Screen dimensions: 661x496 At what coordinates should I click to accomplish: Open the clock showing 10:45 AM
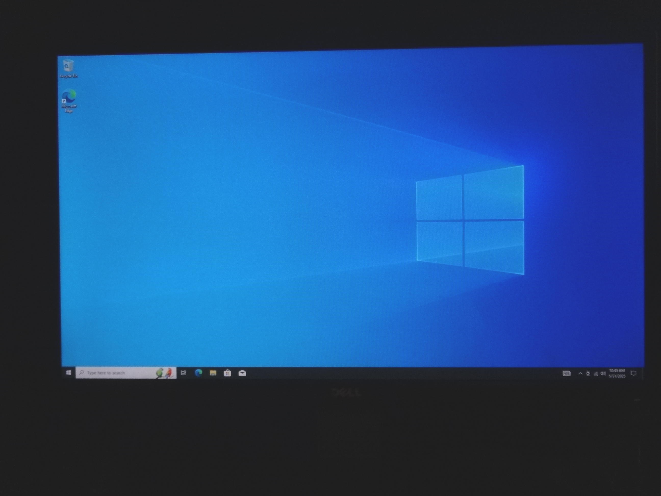[x=617, y=373]
